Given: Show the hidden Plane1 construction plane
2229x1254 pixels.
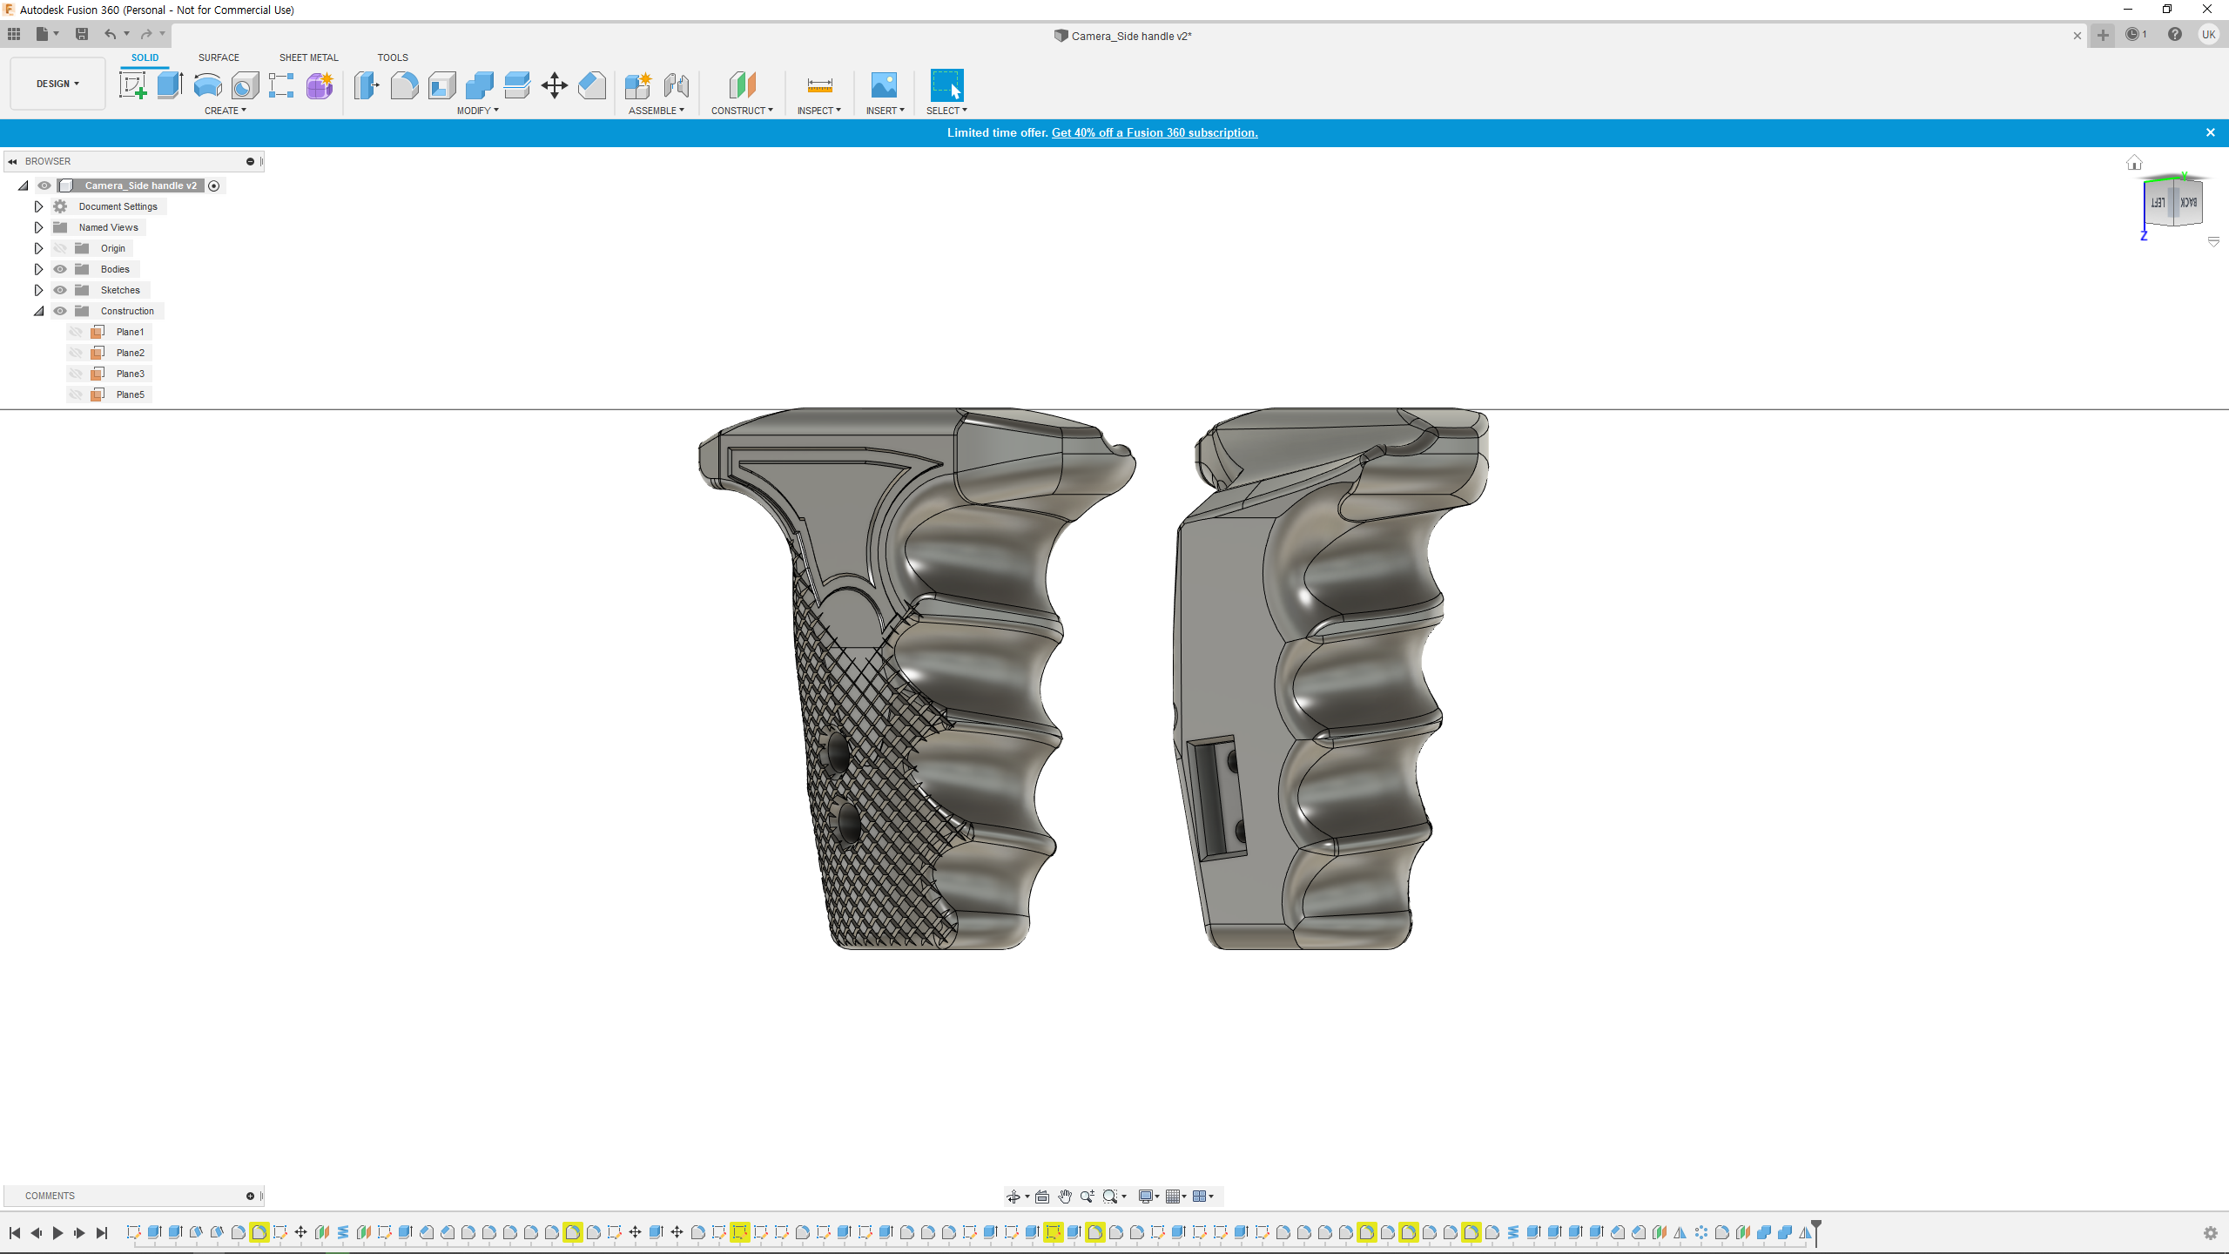Looking at the screenshot, I should coord(76,332).
